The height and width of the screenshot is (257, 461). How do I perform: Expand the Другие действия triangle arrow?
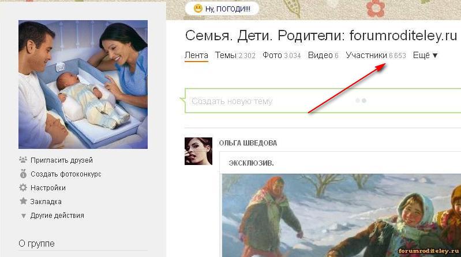pos(24,216)
